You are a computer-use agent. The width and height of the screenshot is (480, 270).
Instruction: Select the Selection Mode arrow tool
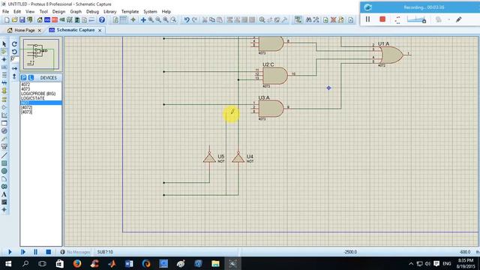click(x=4, y=44)
